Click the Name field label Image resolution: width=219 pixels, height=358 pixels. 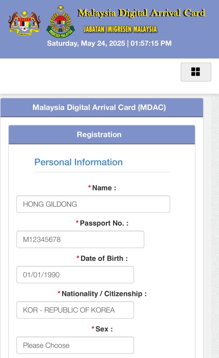pos(104,188)
